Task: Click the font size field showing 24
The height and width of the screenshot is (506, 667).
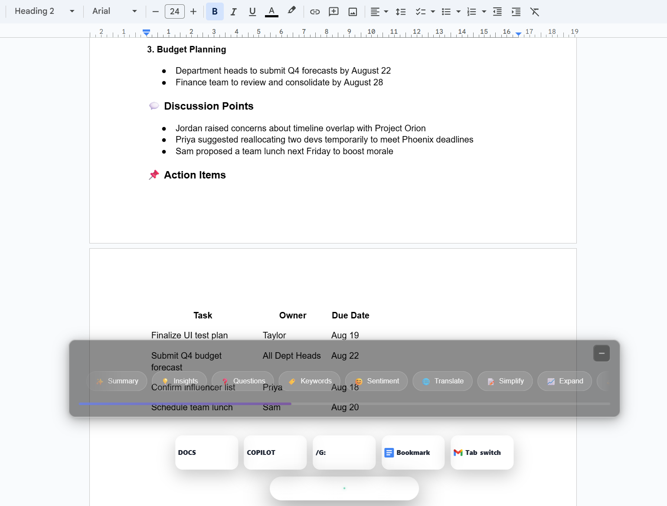Action: (175, 12)
